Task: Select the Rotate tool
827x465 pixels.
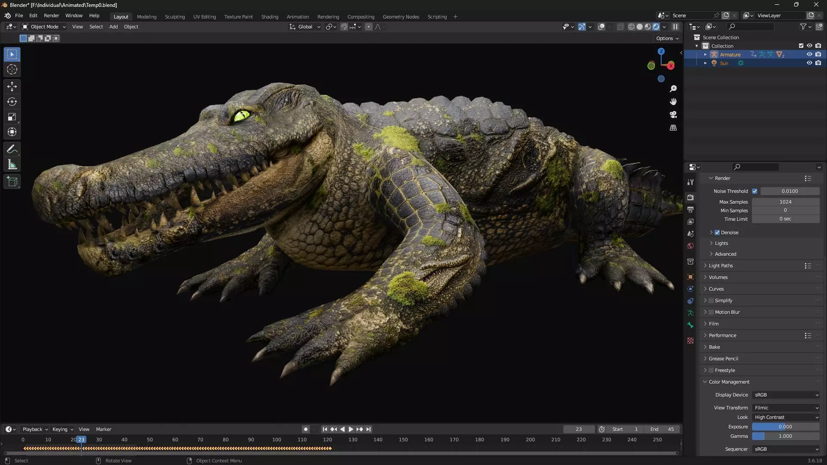Action: [x=12, y=102]
